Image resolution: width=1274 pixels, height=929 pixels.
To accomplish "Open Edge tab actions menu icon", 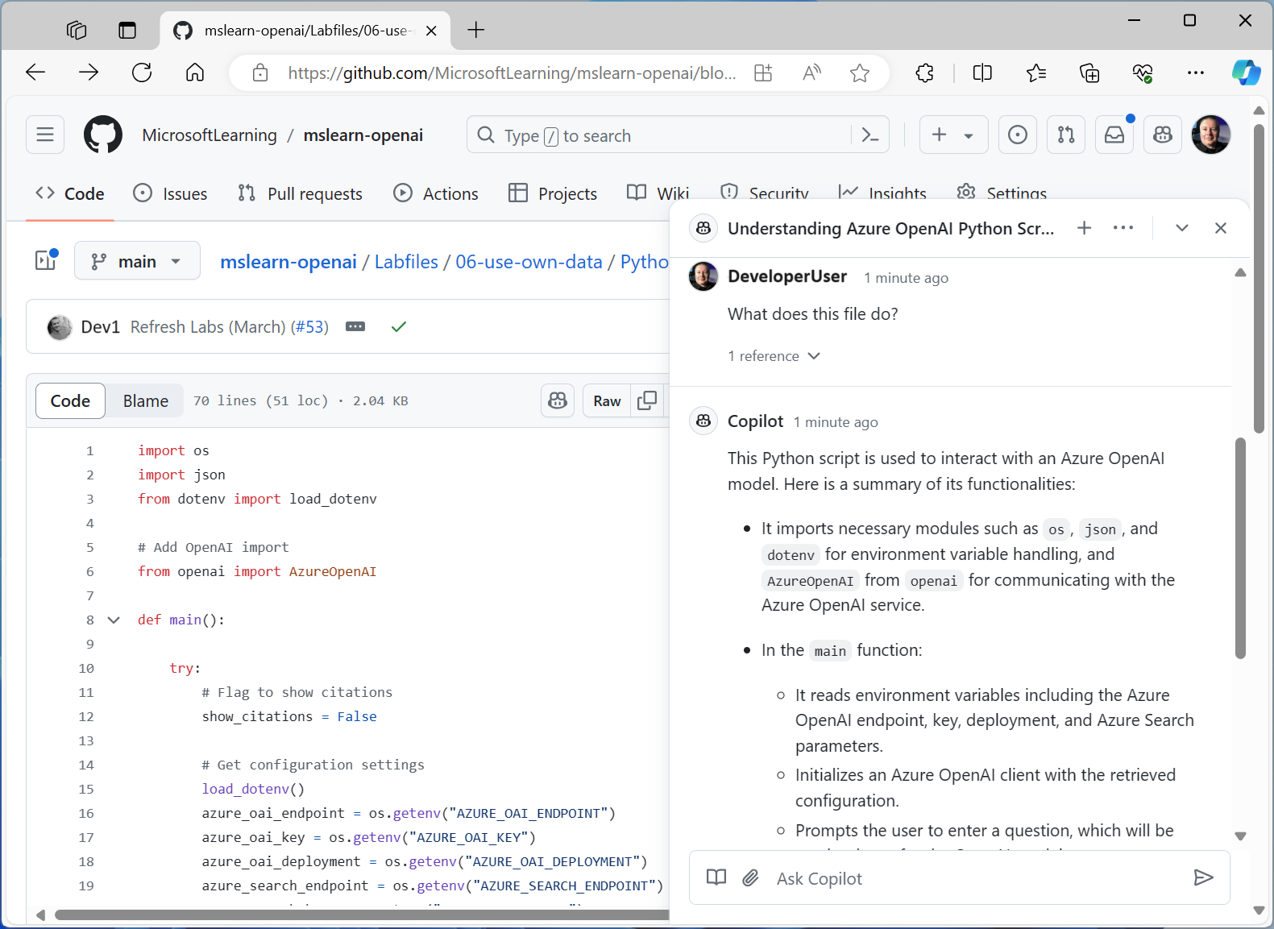I will point(127,30).
